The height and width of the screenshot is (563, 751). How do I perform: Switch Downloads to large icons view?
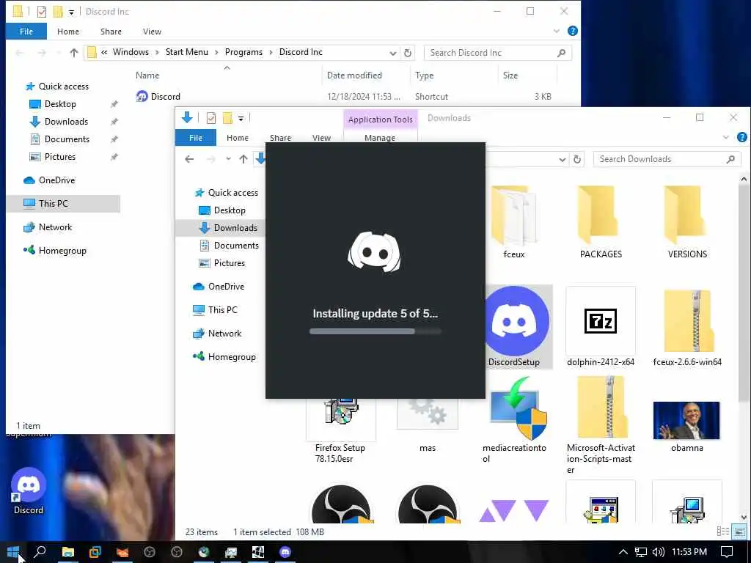click(x=739, y=532)
